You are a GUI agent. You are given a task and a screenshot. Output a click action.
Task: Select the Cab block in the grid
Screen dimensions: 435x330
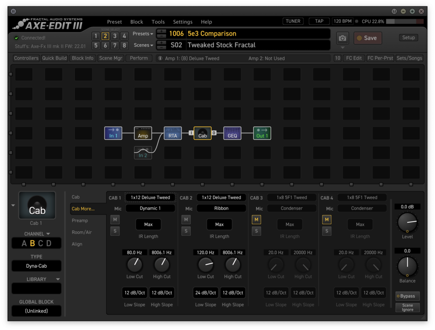point(203,133)
